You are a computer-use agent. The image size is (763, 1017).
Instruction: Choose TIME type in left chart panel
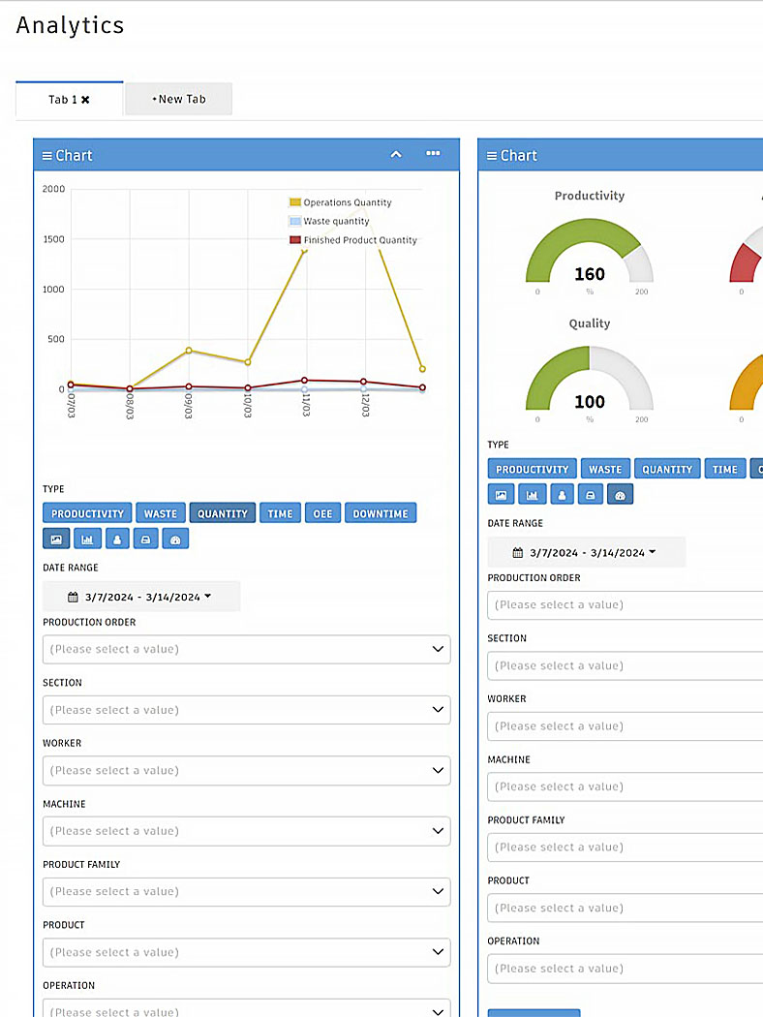click(x=281, y=513)
